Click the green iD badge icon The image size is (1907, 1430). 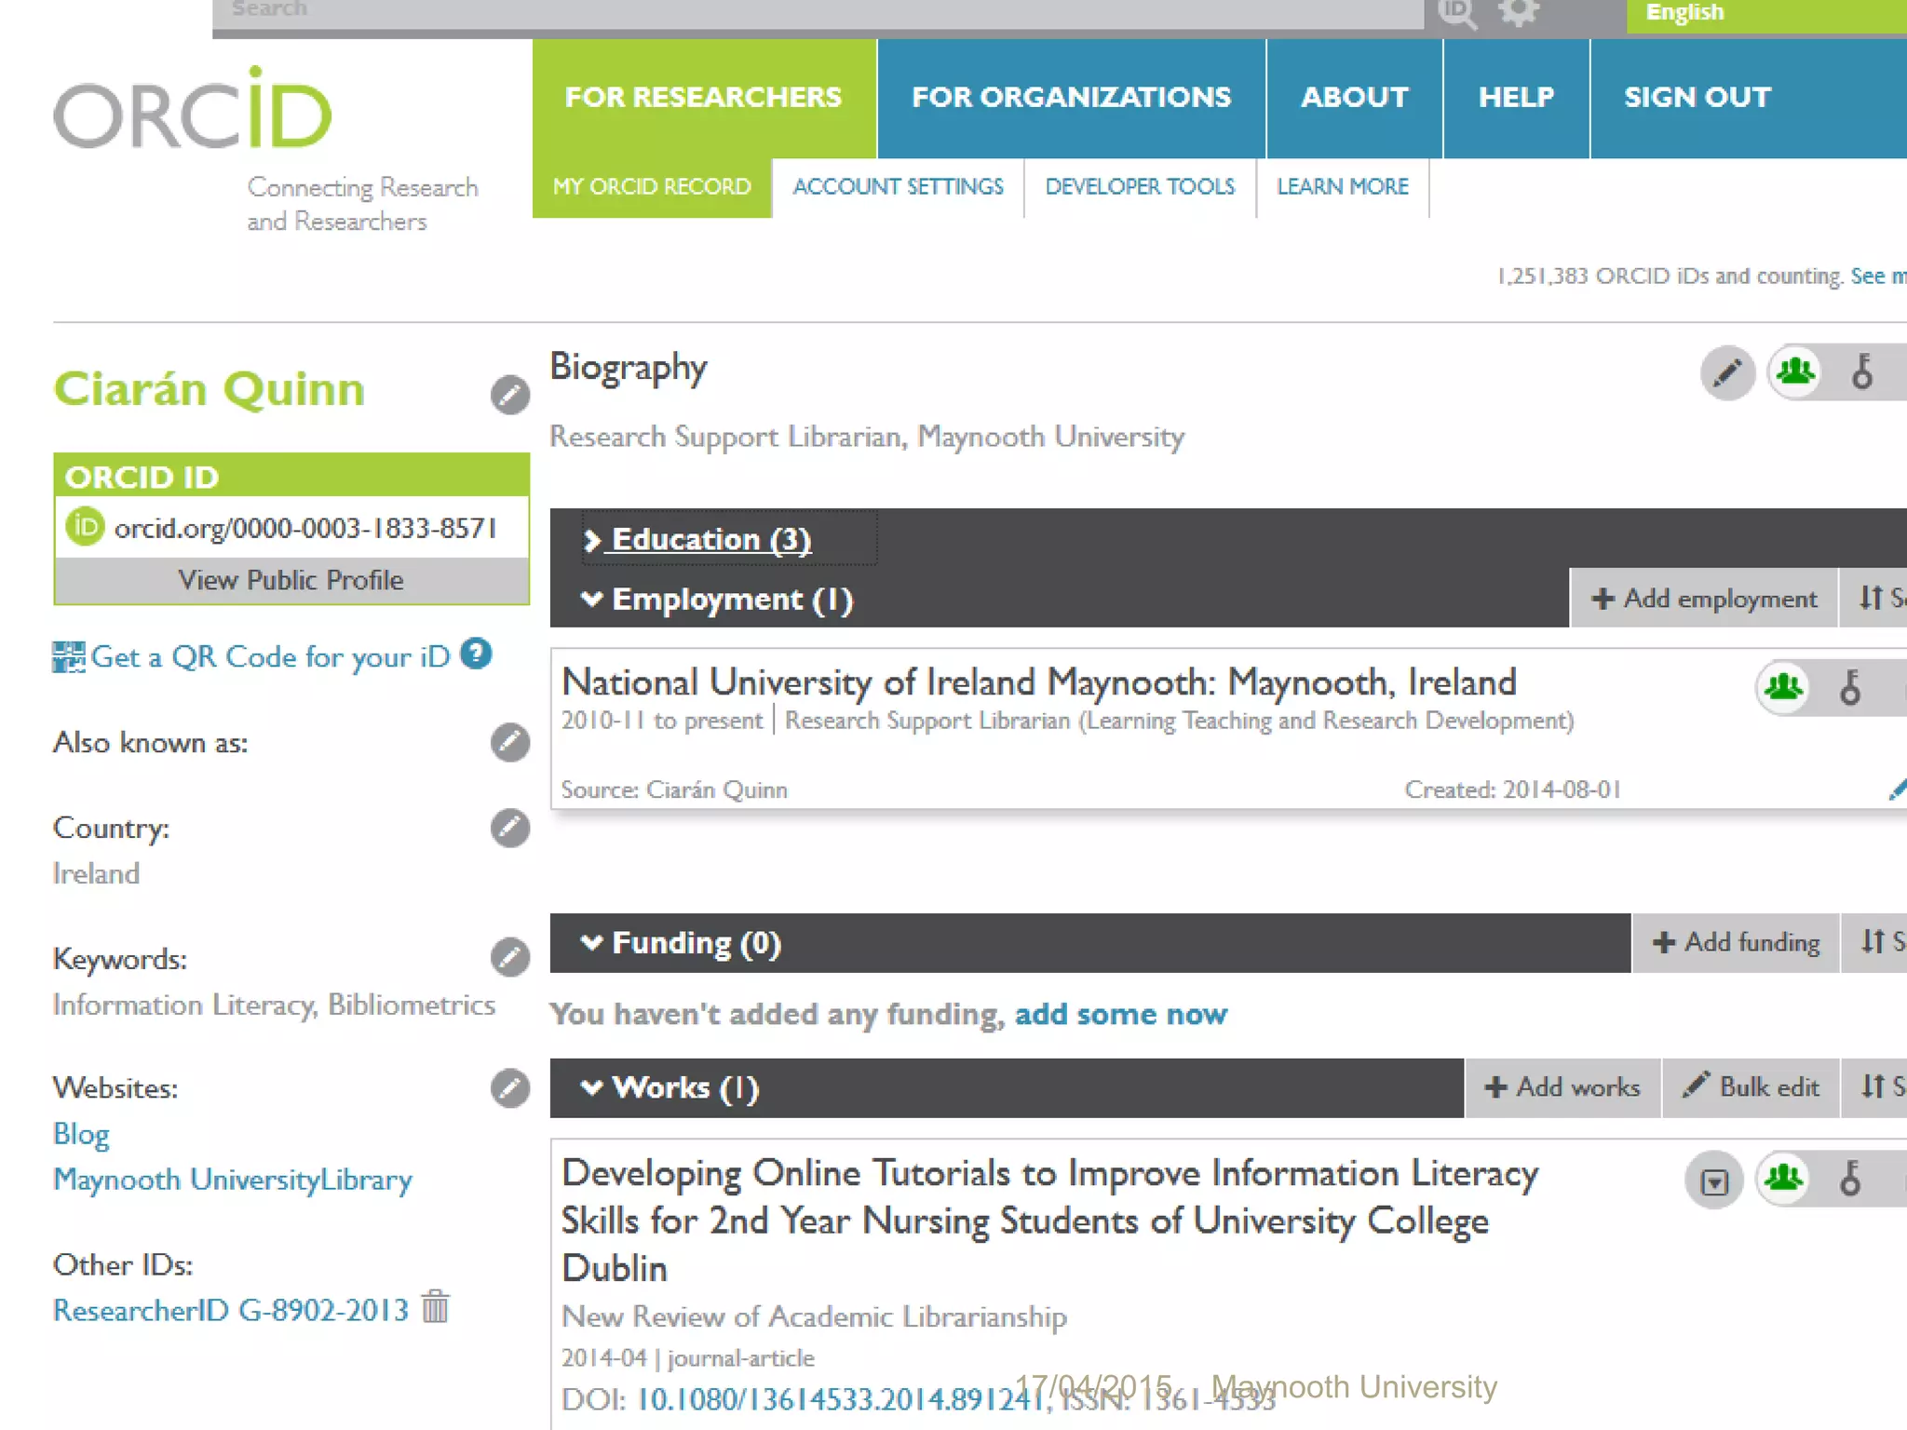pyautogui.click(x=85, y=527)
